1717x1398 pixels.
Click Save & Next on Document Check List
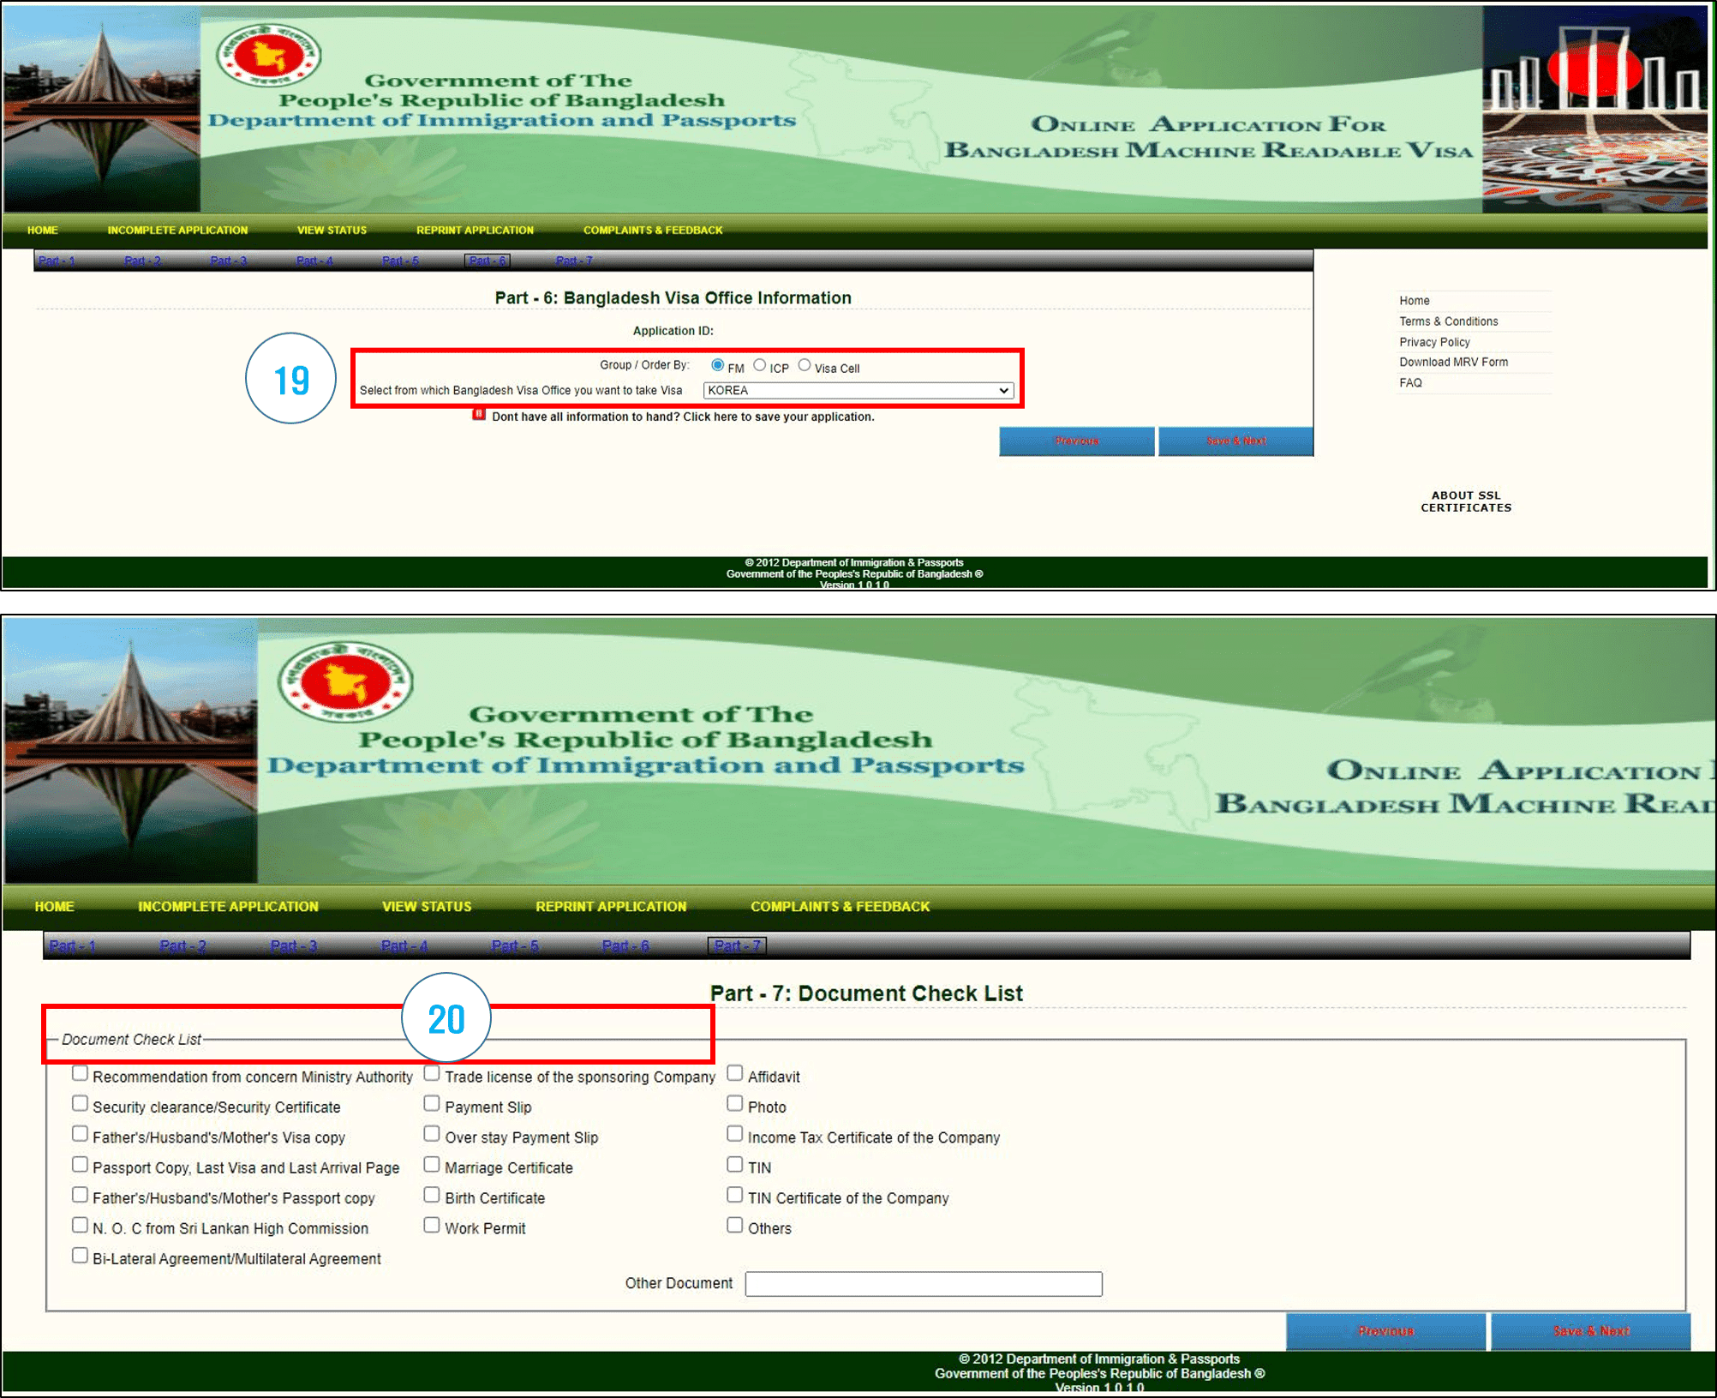[1590, 1331]
